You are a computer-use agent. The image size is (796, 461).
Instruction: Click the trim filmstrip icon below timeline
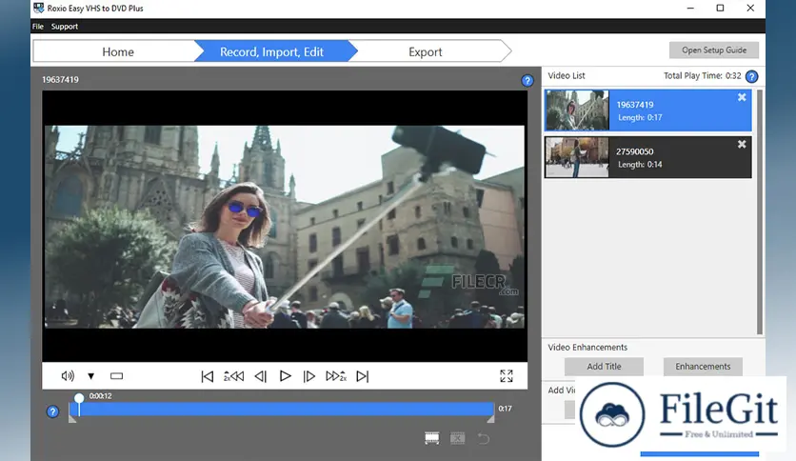[x=432, y=438]
